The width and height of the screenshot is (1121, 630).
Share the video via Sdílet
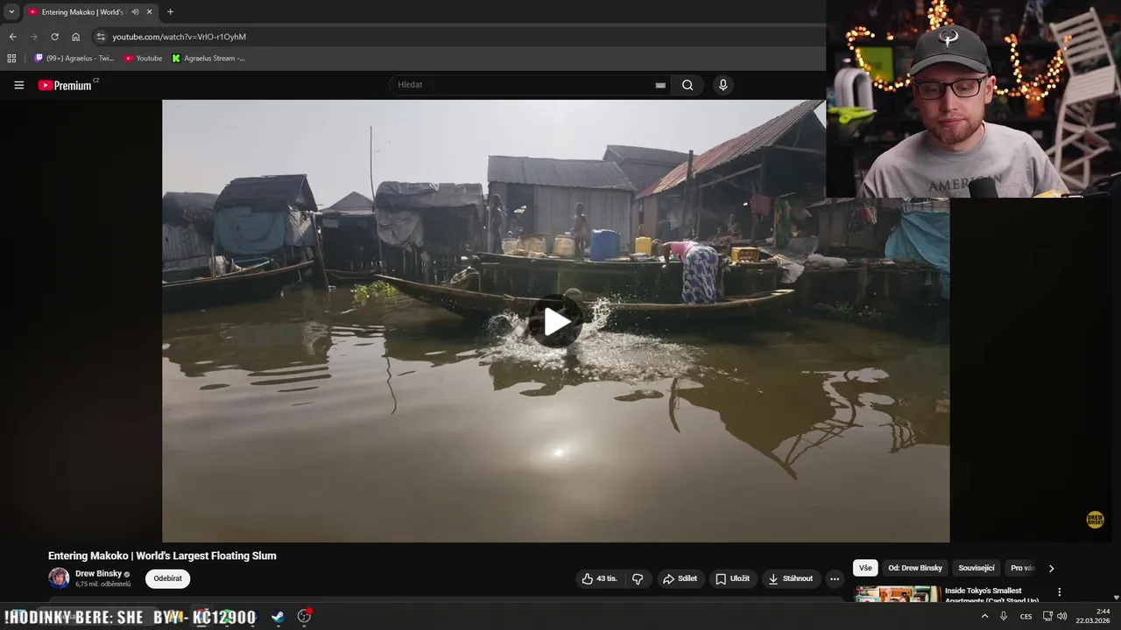pyautogui.click(x=680, y=578)
